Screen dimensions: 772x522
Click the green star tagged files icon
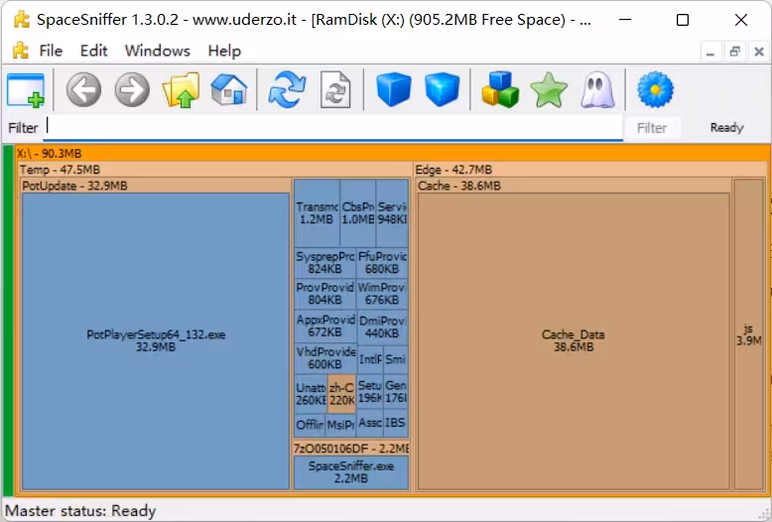click(x=549, y=90)
